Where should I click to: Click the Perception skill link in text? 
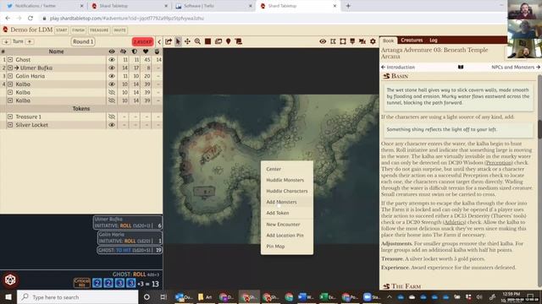[x=499, y=163]
